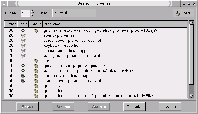Click the state gear icon beside gmc entry
Image resolution: width=198 pixels, height=114 pixels.
(36, 66)
